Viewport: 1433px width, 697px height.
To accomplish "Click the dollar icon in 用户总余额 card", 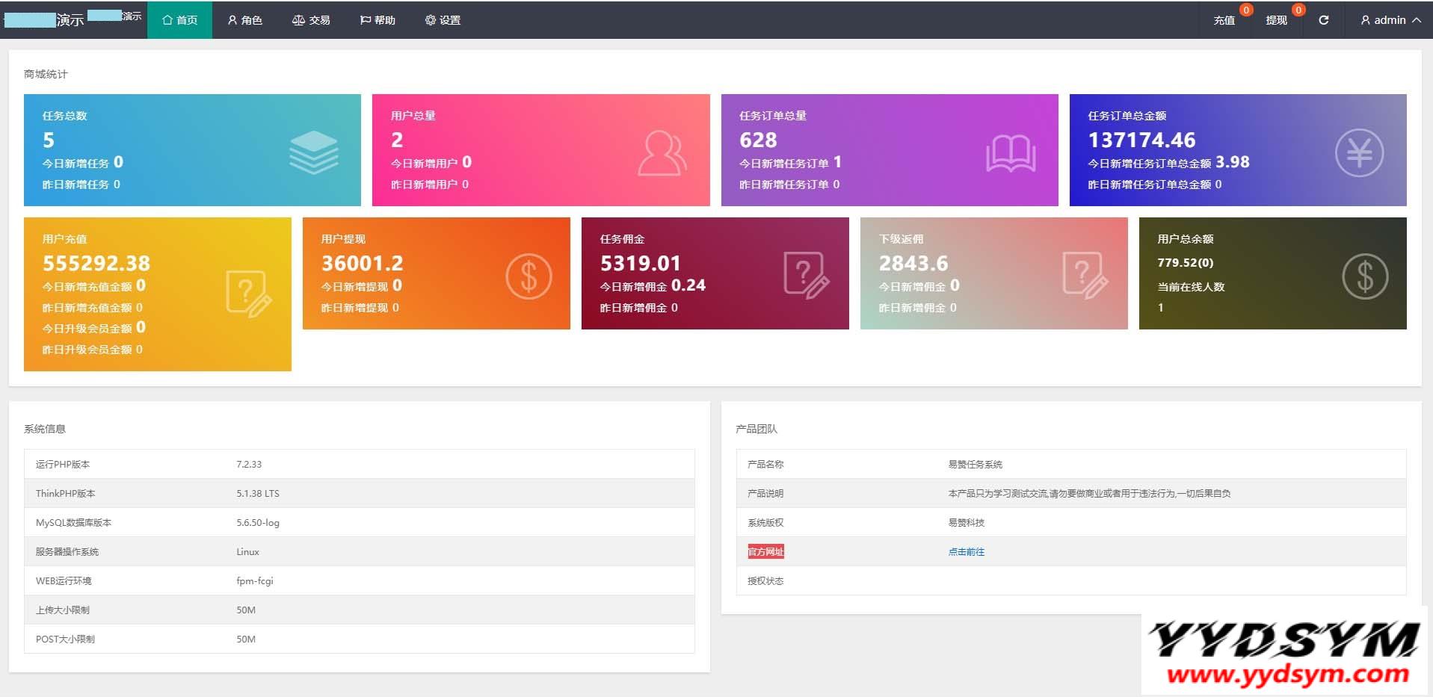I will click(1364, 276).
